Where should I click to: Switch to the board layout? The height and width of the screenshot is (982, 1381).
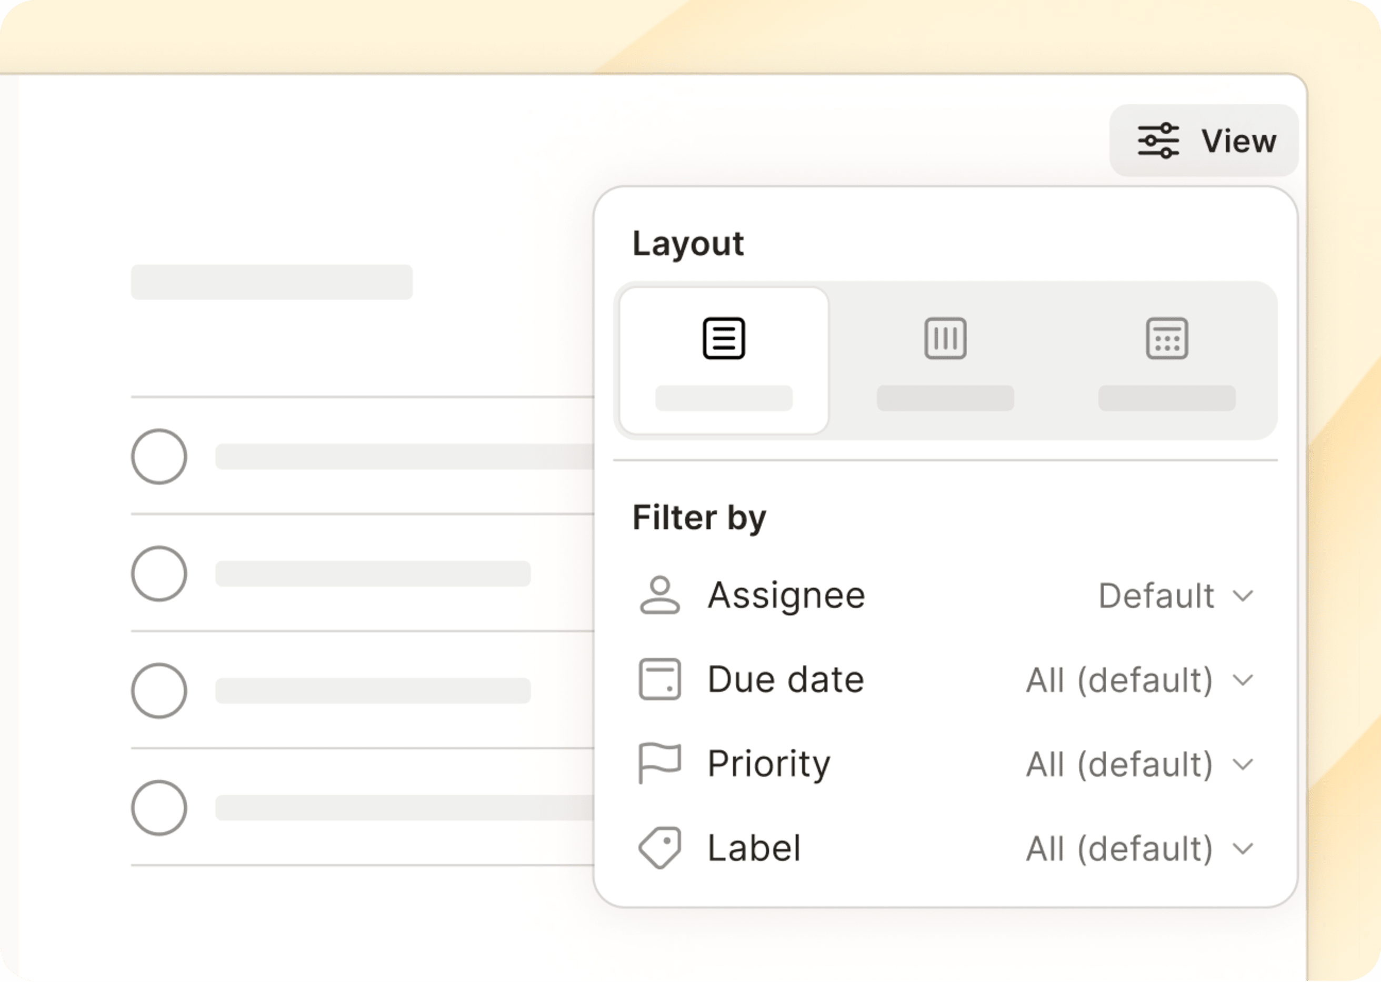[x=945, y=339]
